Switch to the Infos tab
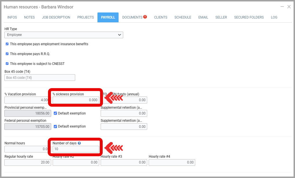The height and width of the screenshot is (178, 295). pos(12,17)
